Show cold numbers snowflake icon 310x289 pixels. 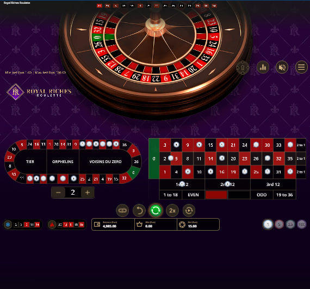8,225
